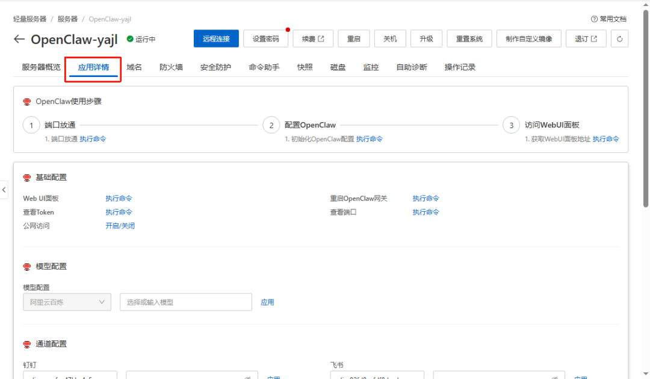This screenshot has height=379, width=650.
Task: Click the refresh icon button
Action: pos(619,39)
